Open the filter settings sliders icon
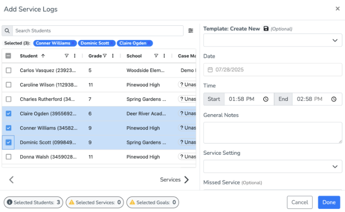Screen dimensions: 345x212 tap(190, 30)
